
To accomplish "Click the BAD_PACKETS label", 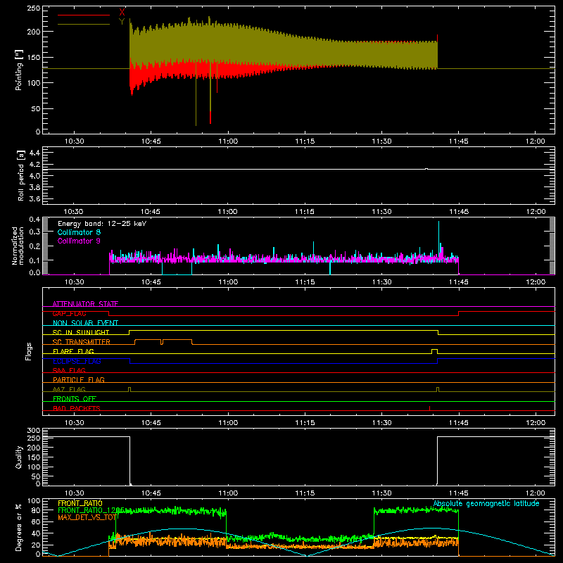I will click(x=77, y=408).
